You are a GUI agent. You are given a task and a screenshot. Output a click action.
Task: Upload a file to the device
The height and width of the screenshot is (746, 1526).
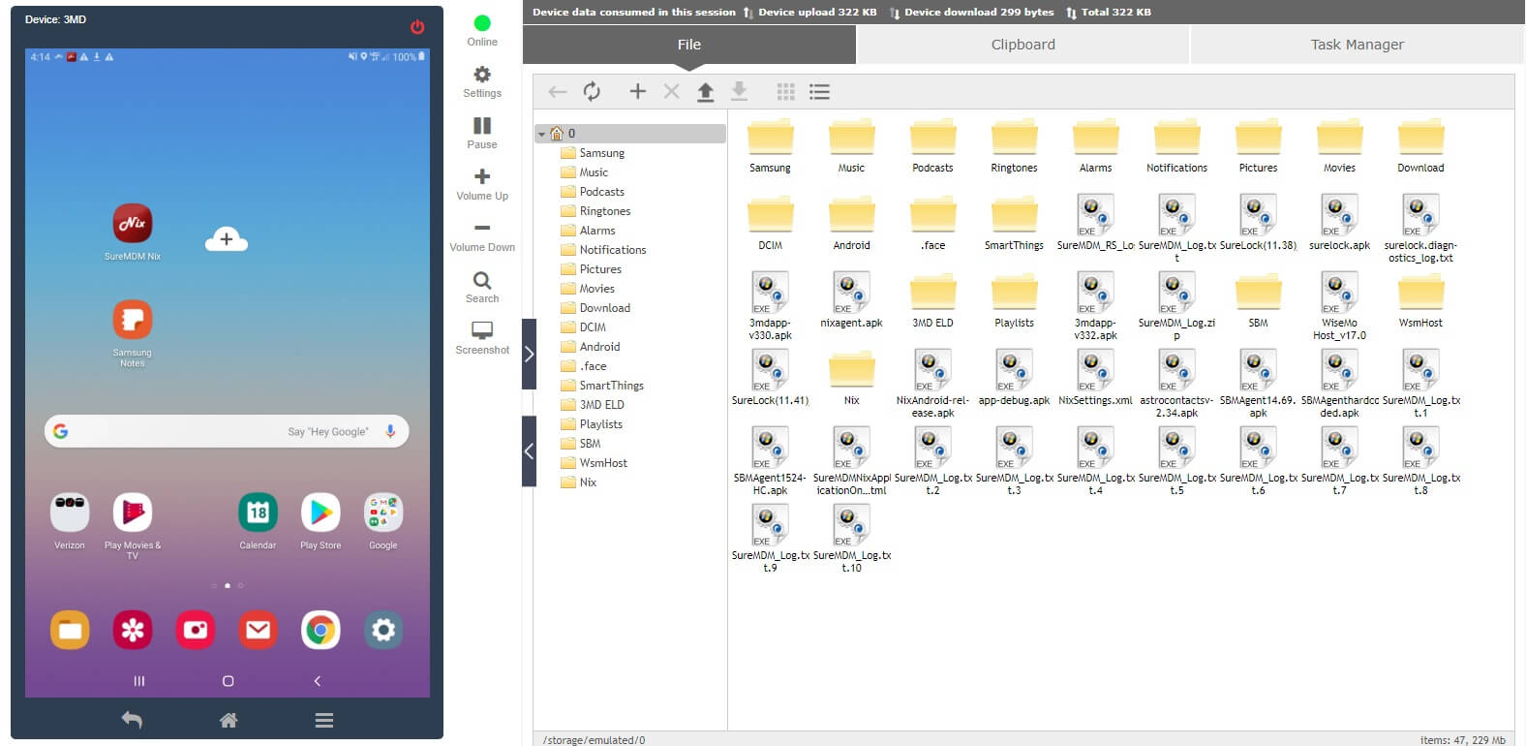706,92
